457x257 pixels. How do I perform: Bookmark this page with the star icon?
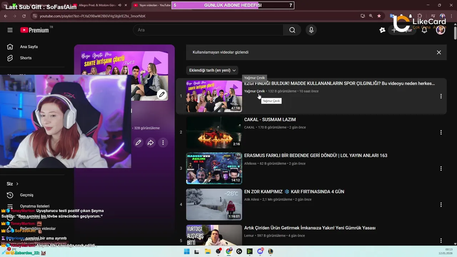coord(379,16)
